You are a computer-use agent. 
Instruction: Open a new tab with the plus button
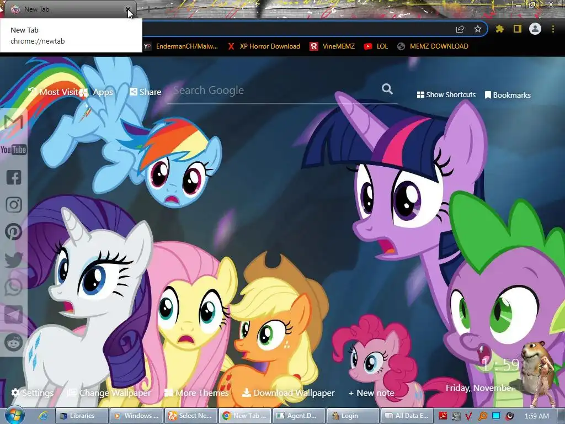[148, 9]
